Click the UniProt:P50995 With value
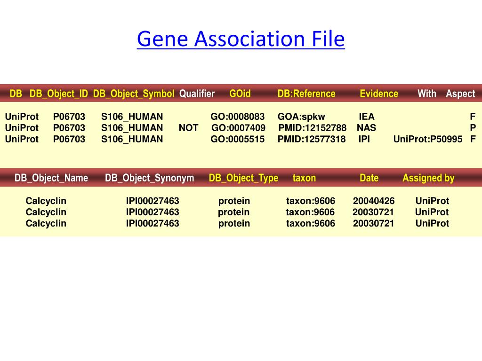This screenshot has width=482, height=361. point(428,139)
